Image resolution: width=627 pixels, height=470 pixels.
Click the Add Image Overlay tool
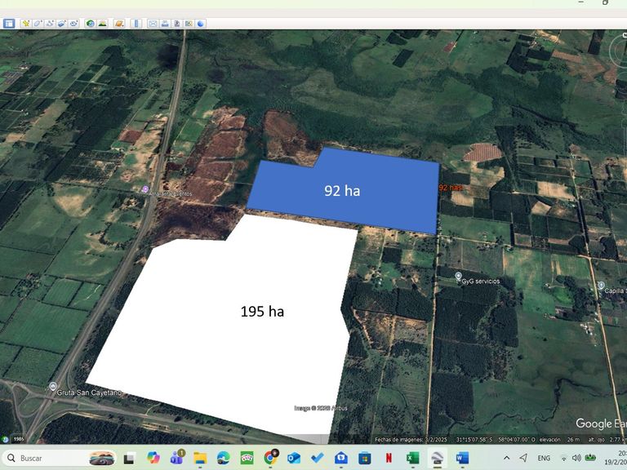62,24
